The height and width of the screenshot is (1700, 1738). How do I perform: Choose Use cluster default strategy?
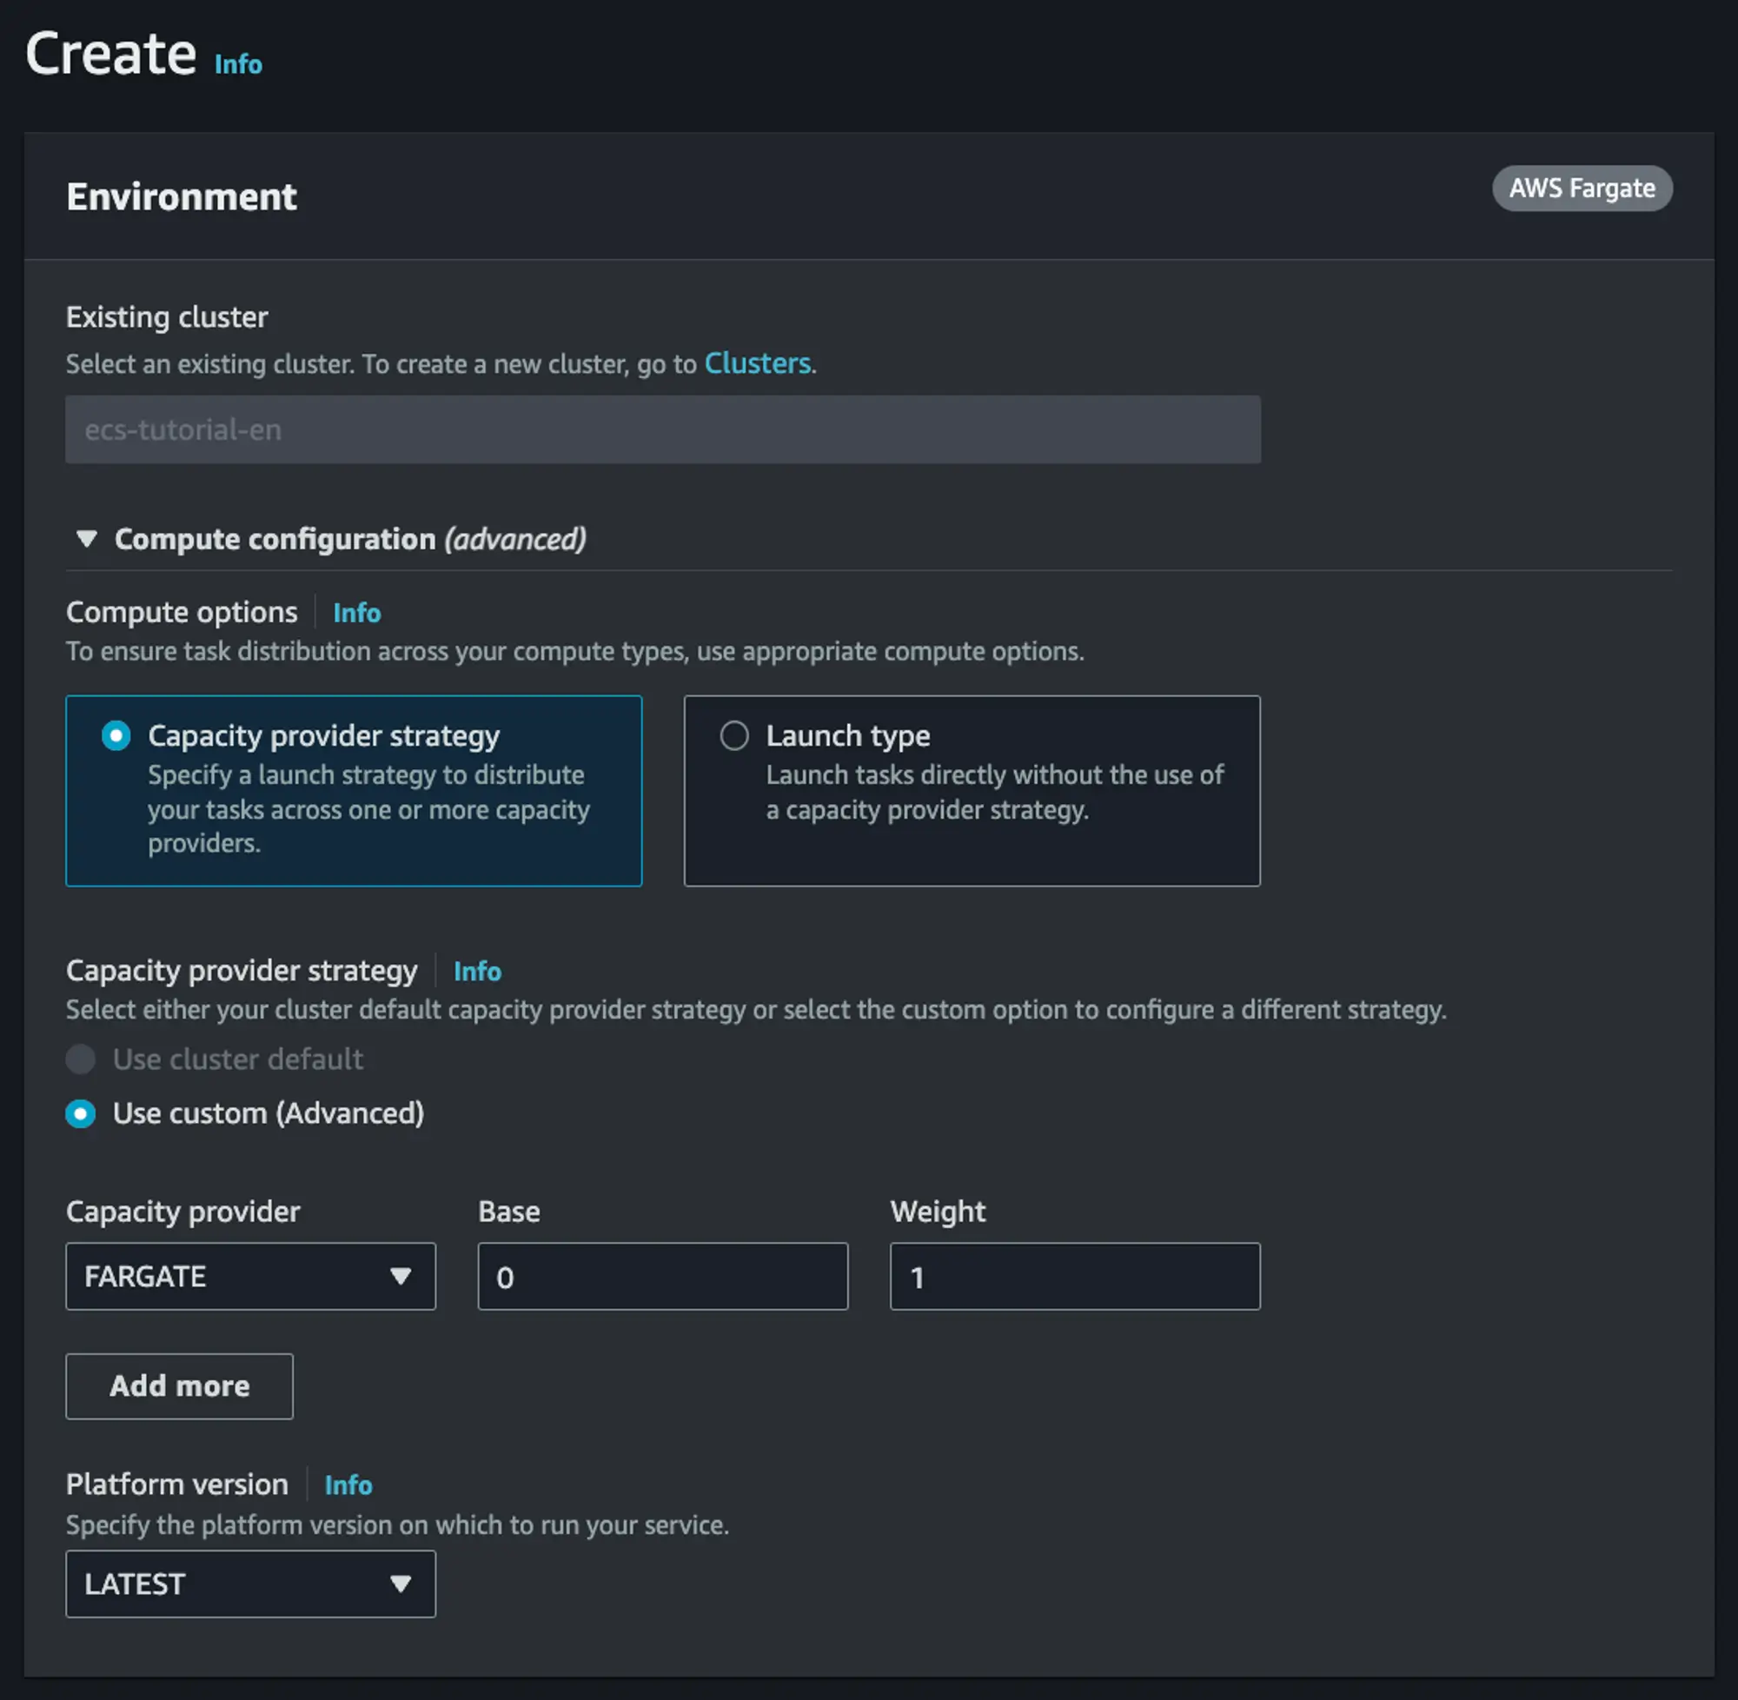tap(80, 1059)
